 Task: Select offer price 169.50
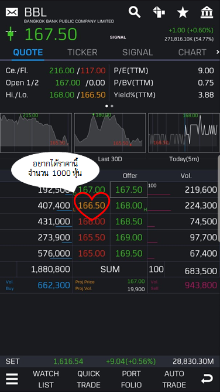(x=129, y=254)
